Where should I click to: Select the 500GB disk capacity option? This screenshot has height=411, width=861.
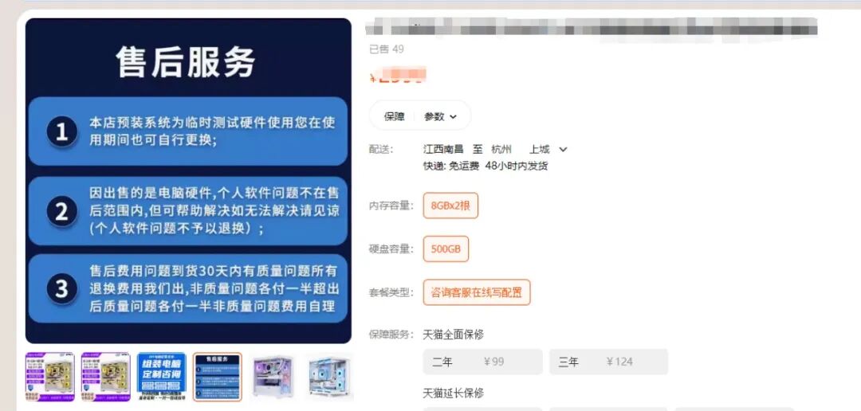(446, 249)
